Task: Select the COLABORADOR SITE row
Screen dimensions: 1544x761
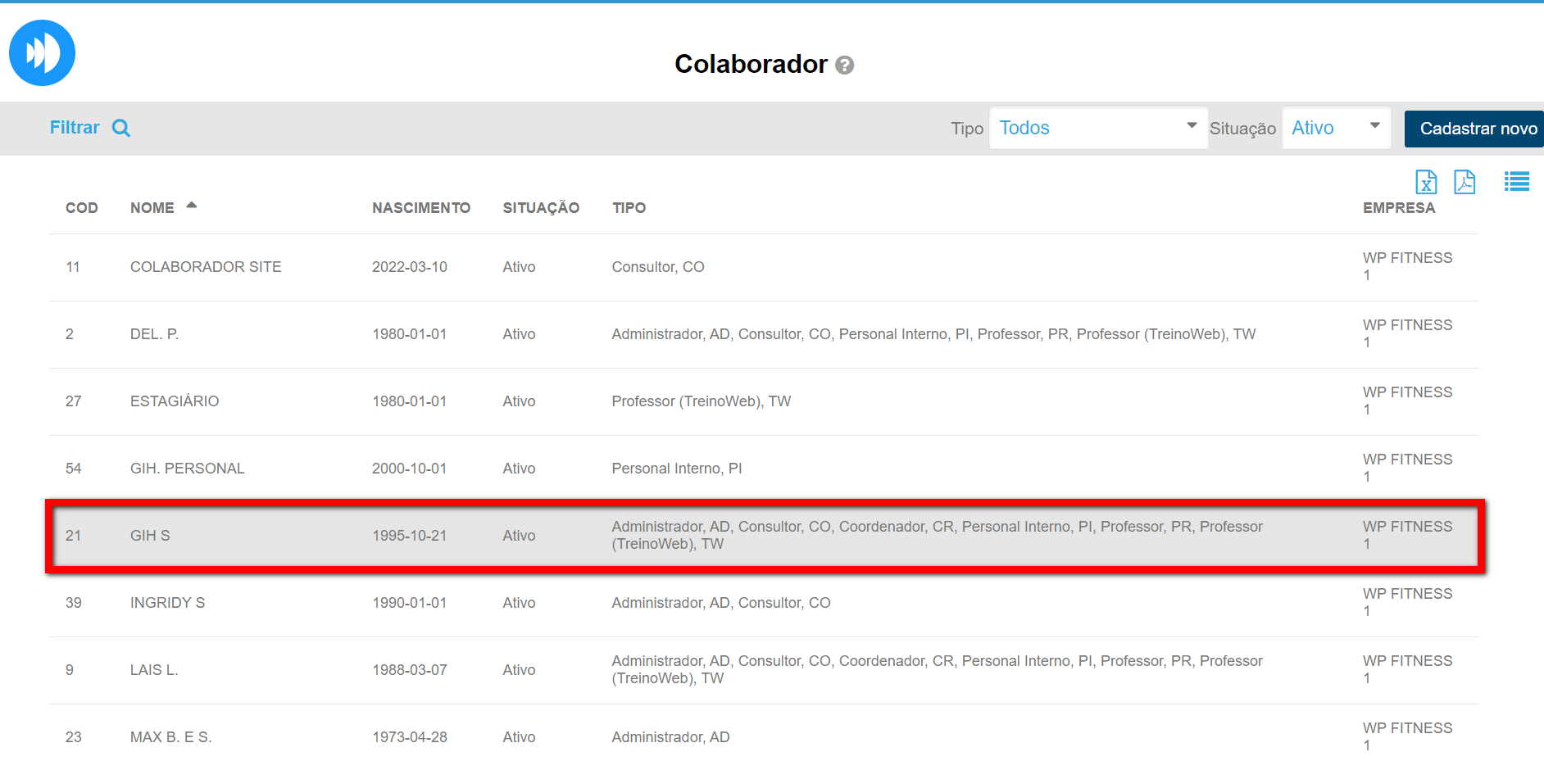Action: 205,267
